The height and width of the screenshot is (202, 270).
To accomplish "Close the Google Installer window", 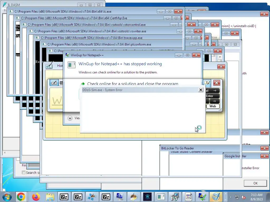I will (264, 156).
